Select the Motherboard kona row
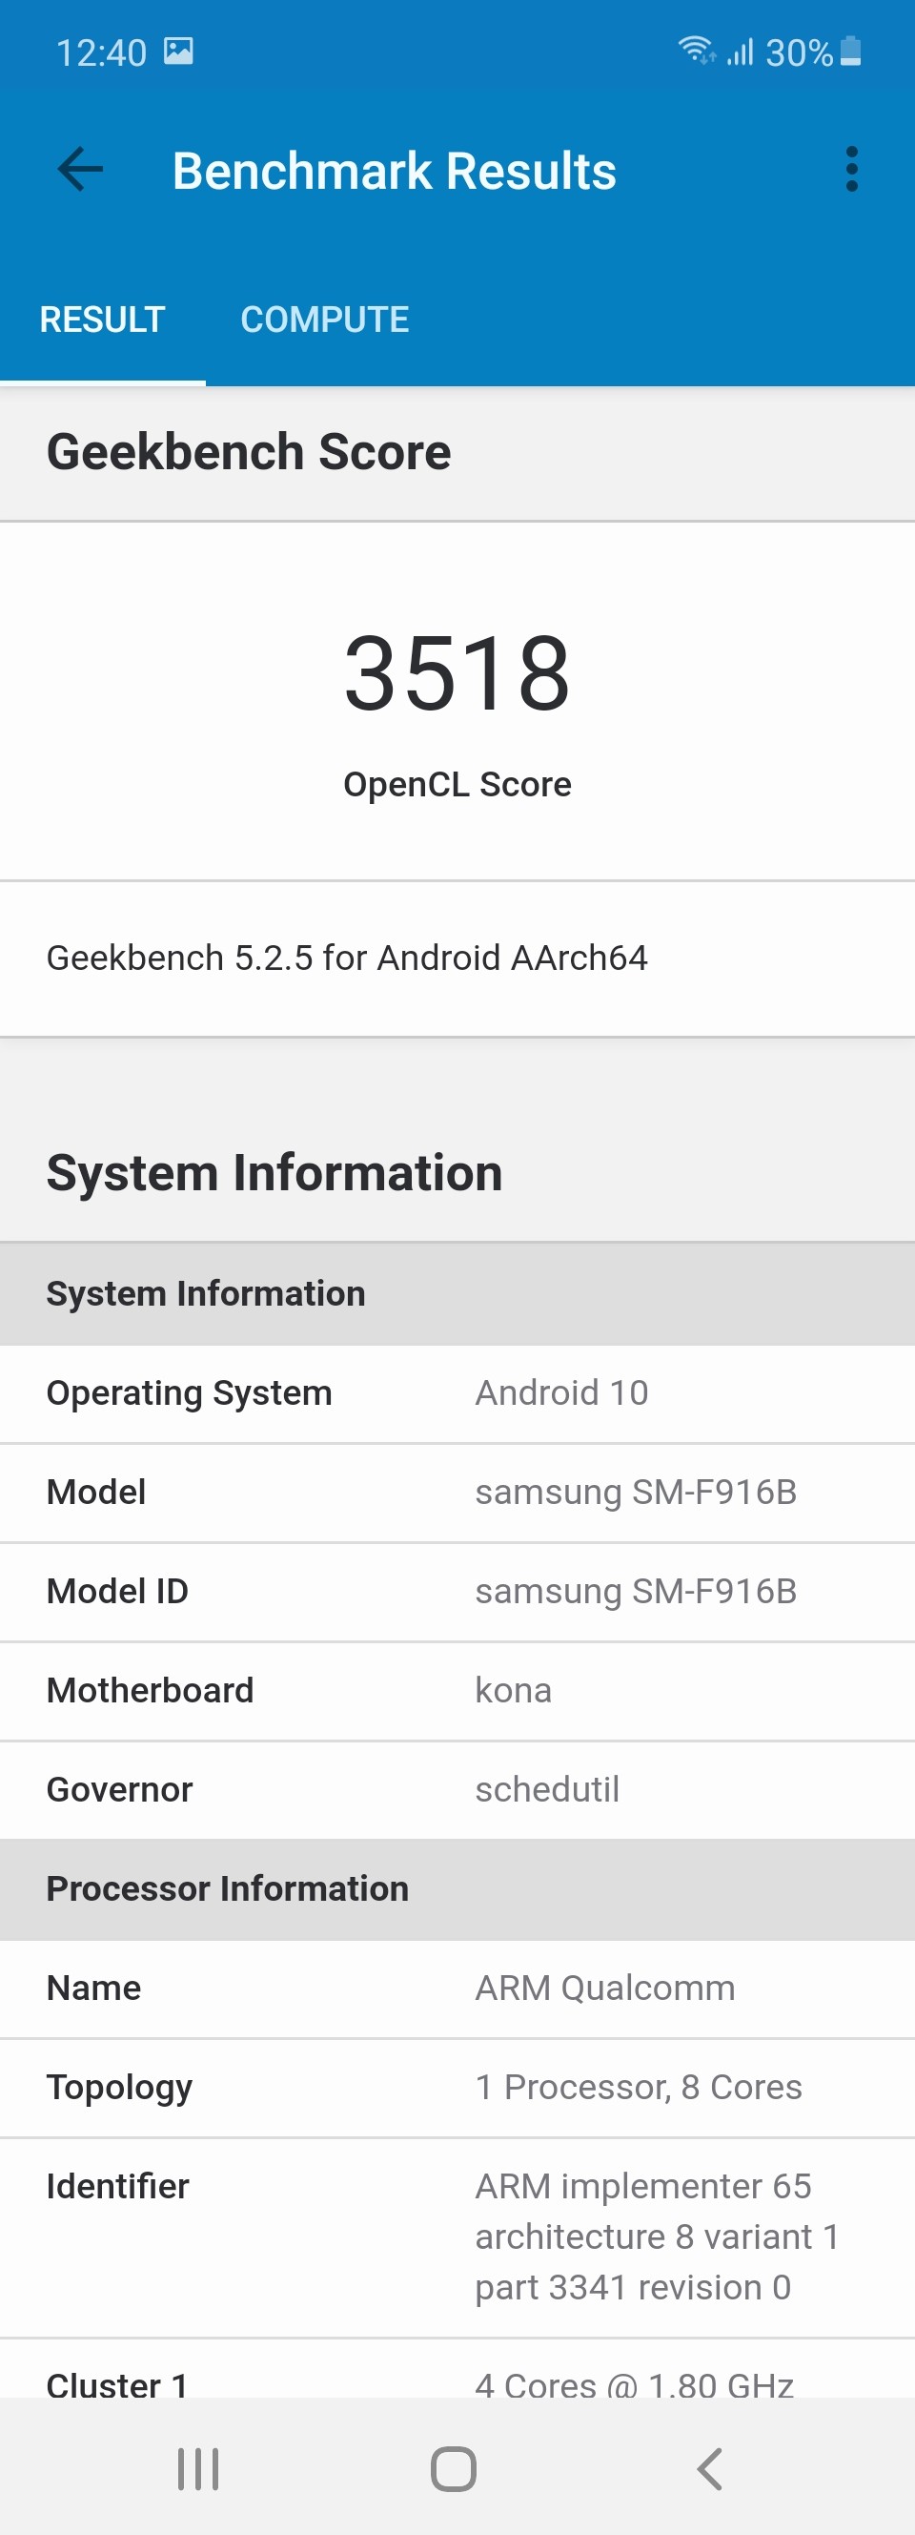The height and width of the screenshot is (2535, 915). pos(457,1691)
